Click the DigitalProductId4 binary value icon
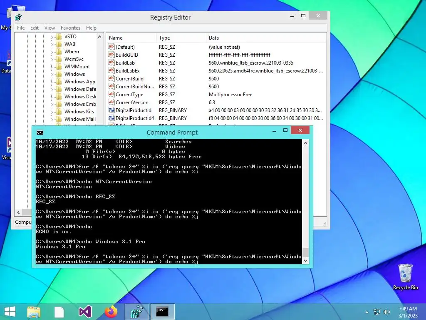This screenshot has height=320, width=426. point(111,118)
